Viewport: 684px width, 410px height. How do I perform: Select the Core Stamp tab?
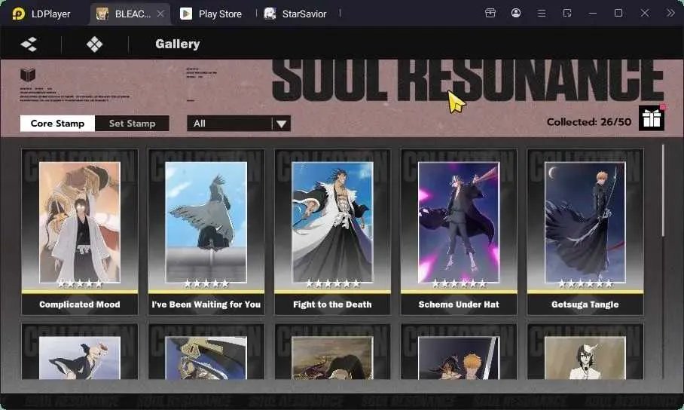(x=57, y=124)
